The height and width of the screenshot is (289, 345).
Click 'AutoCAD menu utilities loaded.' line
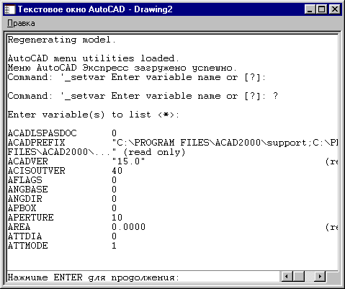tap(94, 58)
